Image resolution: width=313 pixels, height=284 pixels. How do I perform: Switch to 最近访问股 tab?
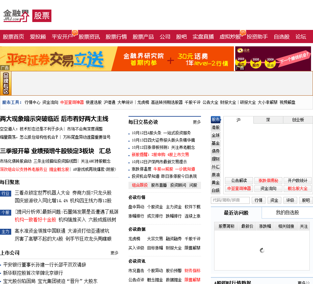pyautogui.click(x=236, y=213)
